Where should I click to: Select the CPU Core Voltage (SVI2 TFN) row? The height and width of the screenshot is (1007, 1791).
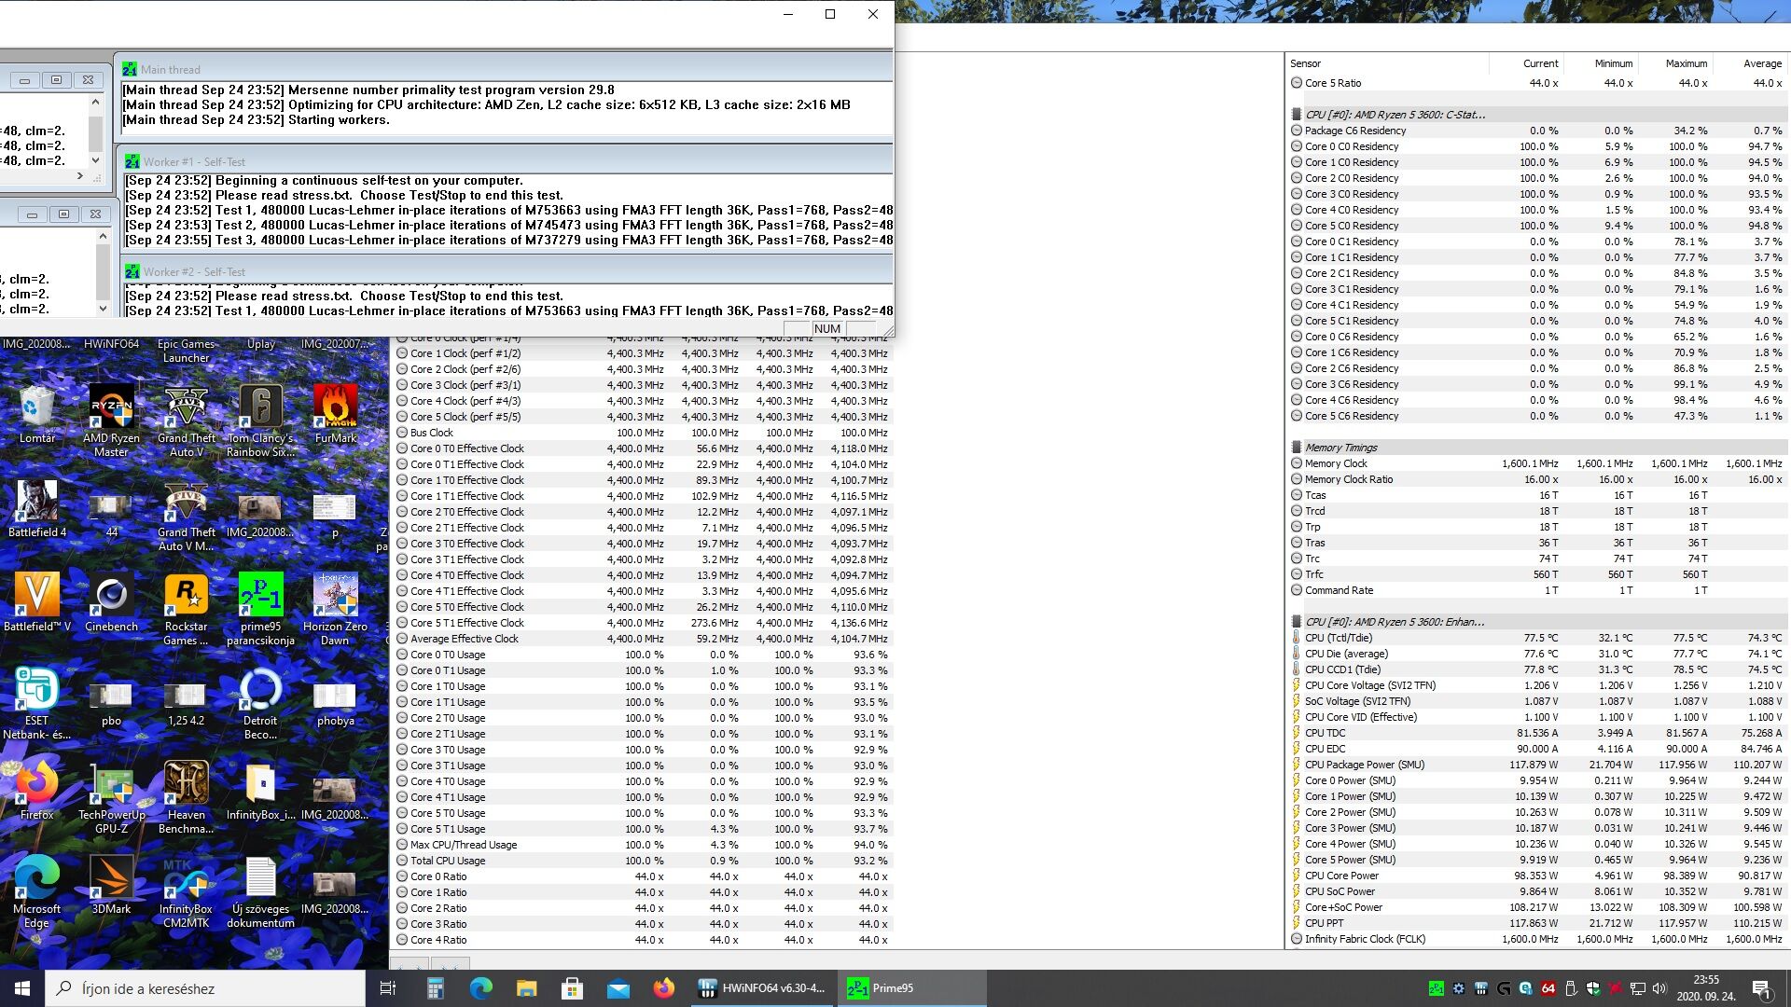[1536, 685]
